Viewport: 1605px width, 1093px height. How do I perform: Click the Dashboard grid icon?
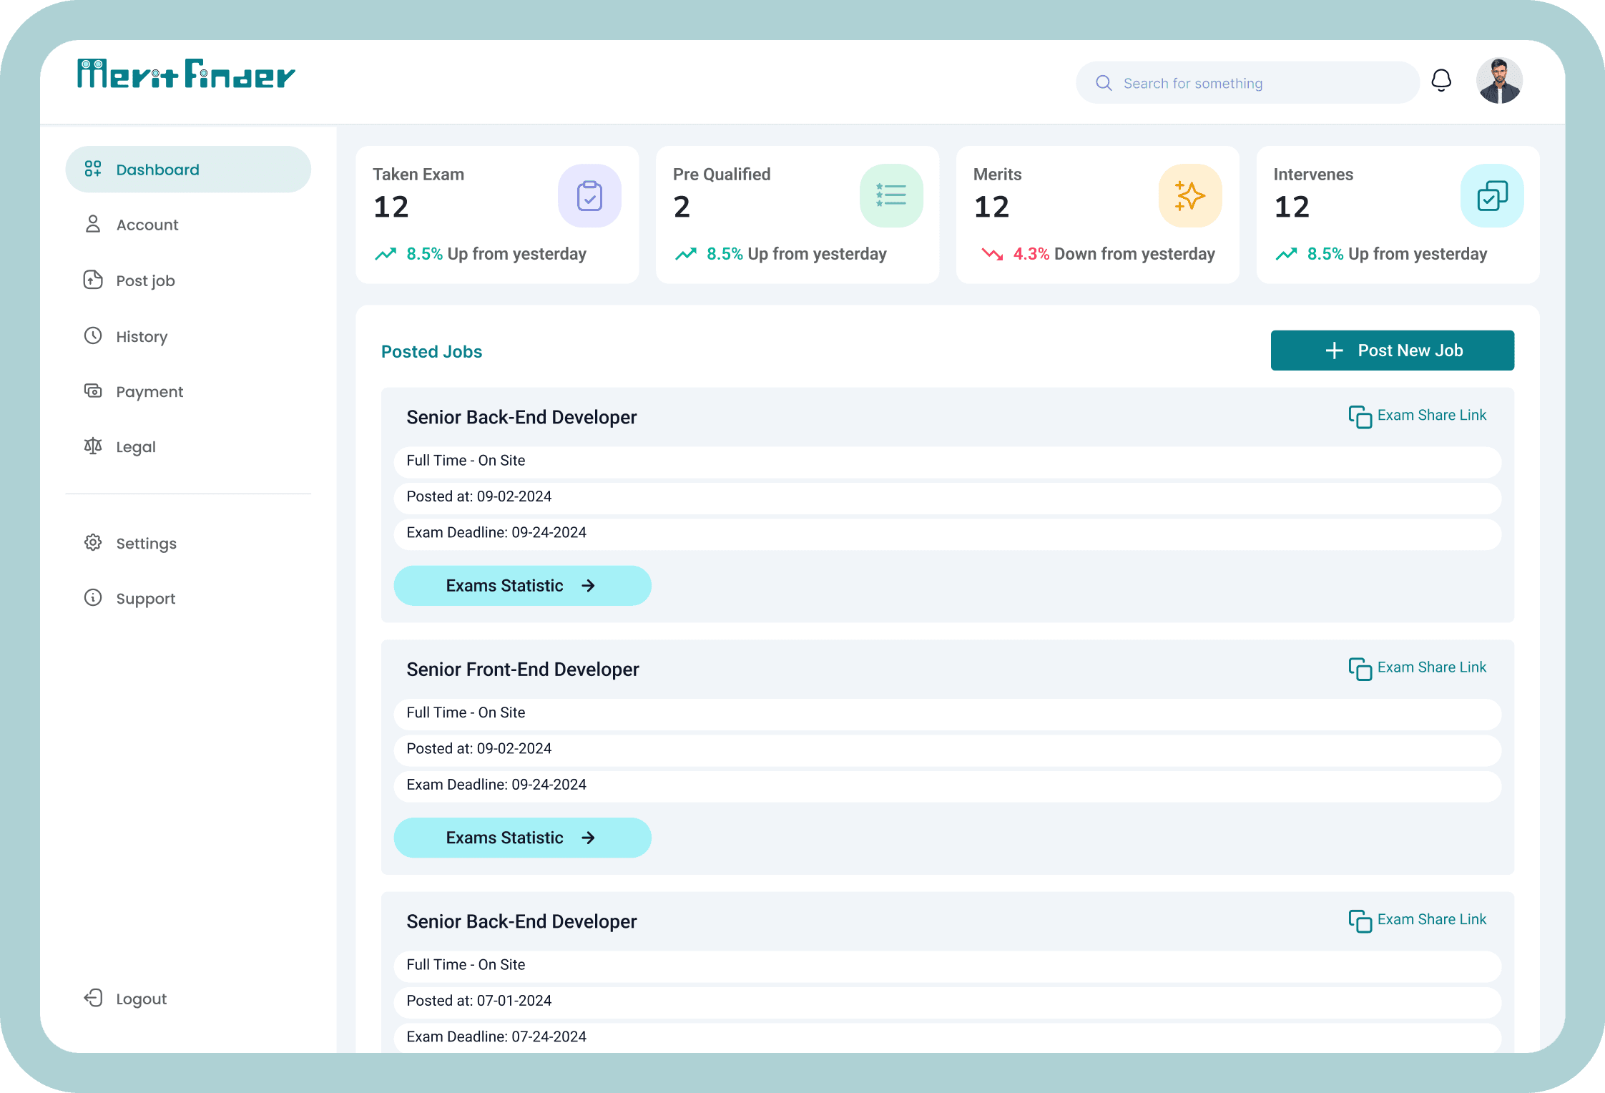(x=93, y=169)
